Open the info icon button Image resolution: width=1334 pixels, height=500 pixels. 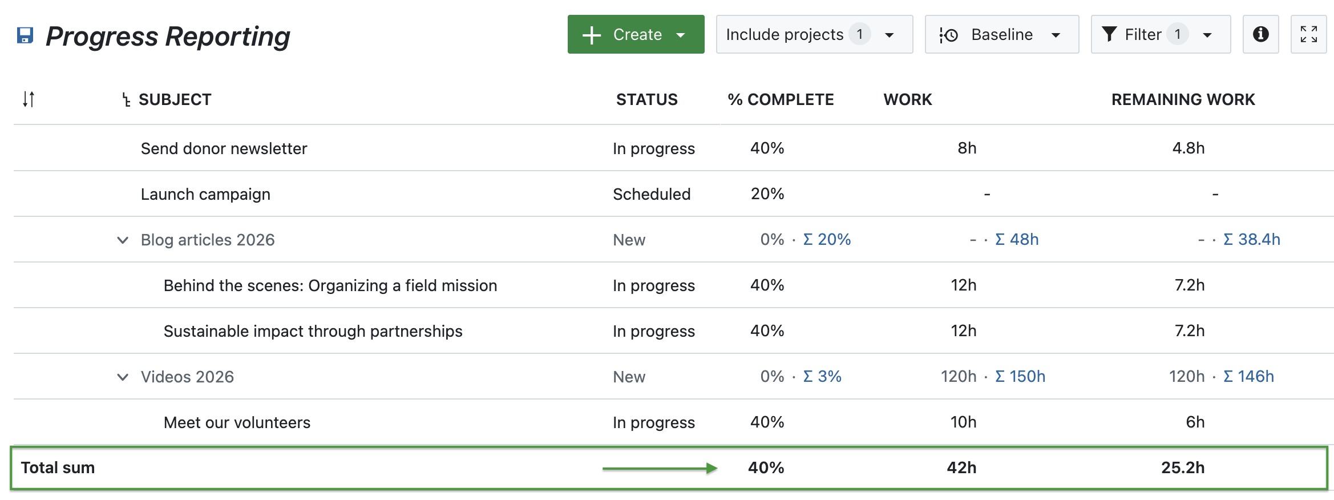[1260, 34]
